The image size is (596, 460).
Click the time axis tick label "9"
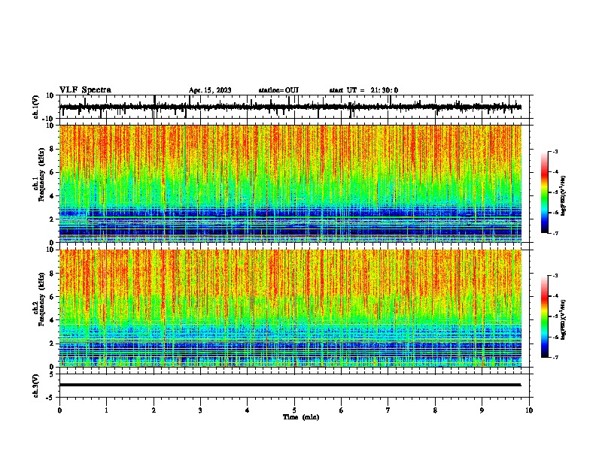pyautogui.click(x=482, y=410)
